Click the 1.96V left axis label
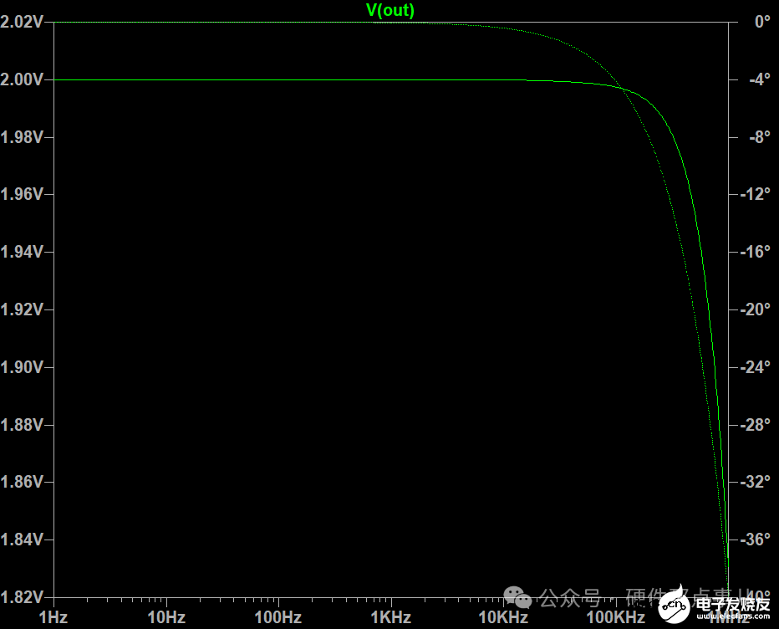The width and height of the screenshot is (779, 629). pyautogui.click(x=22, y=194)
